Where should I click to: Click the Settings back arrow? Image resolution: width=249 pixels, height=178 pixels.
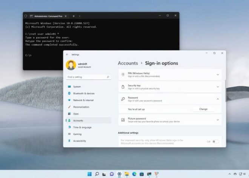[67, 54]
